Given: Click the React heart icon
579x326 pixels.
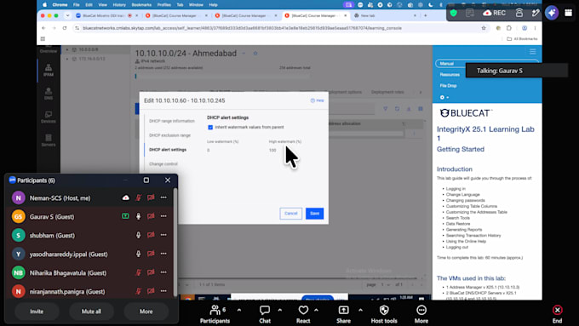Looking at the screenshot, I should [303, 310].
